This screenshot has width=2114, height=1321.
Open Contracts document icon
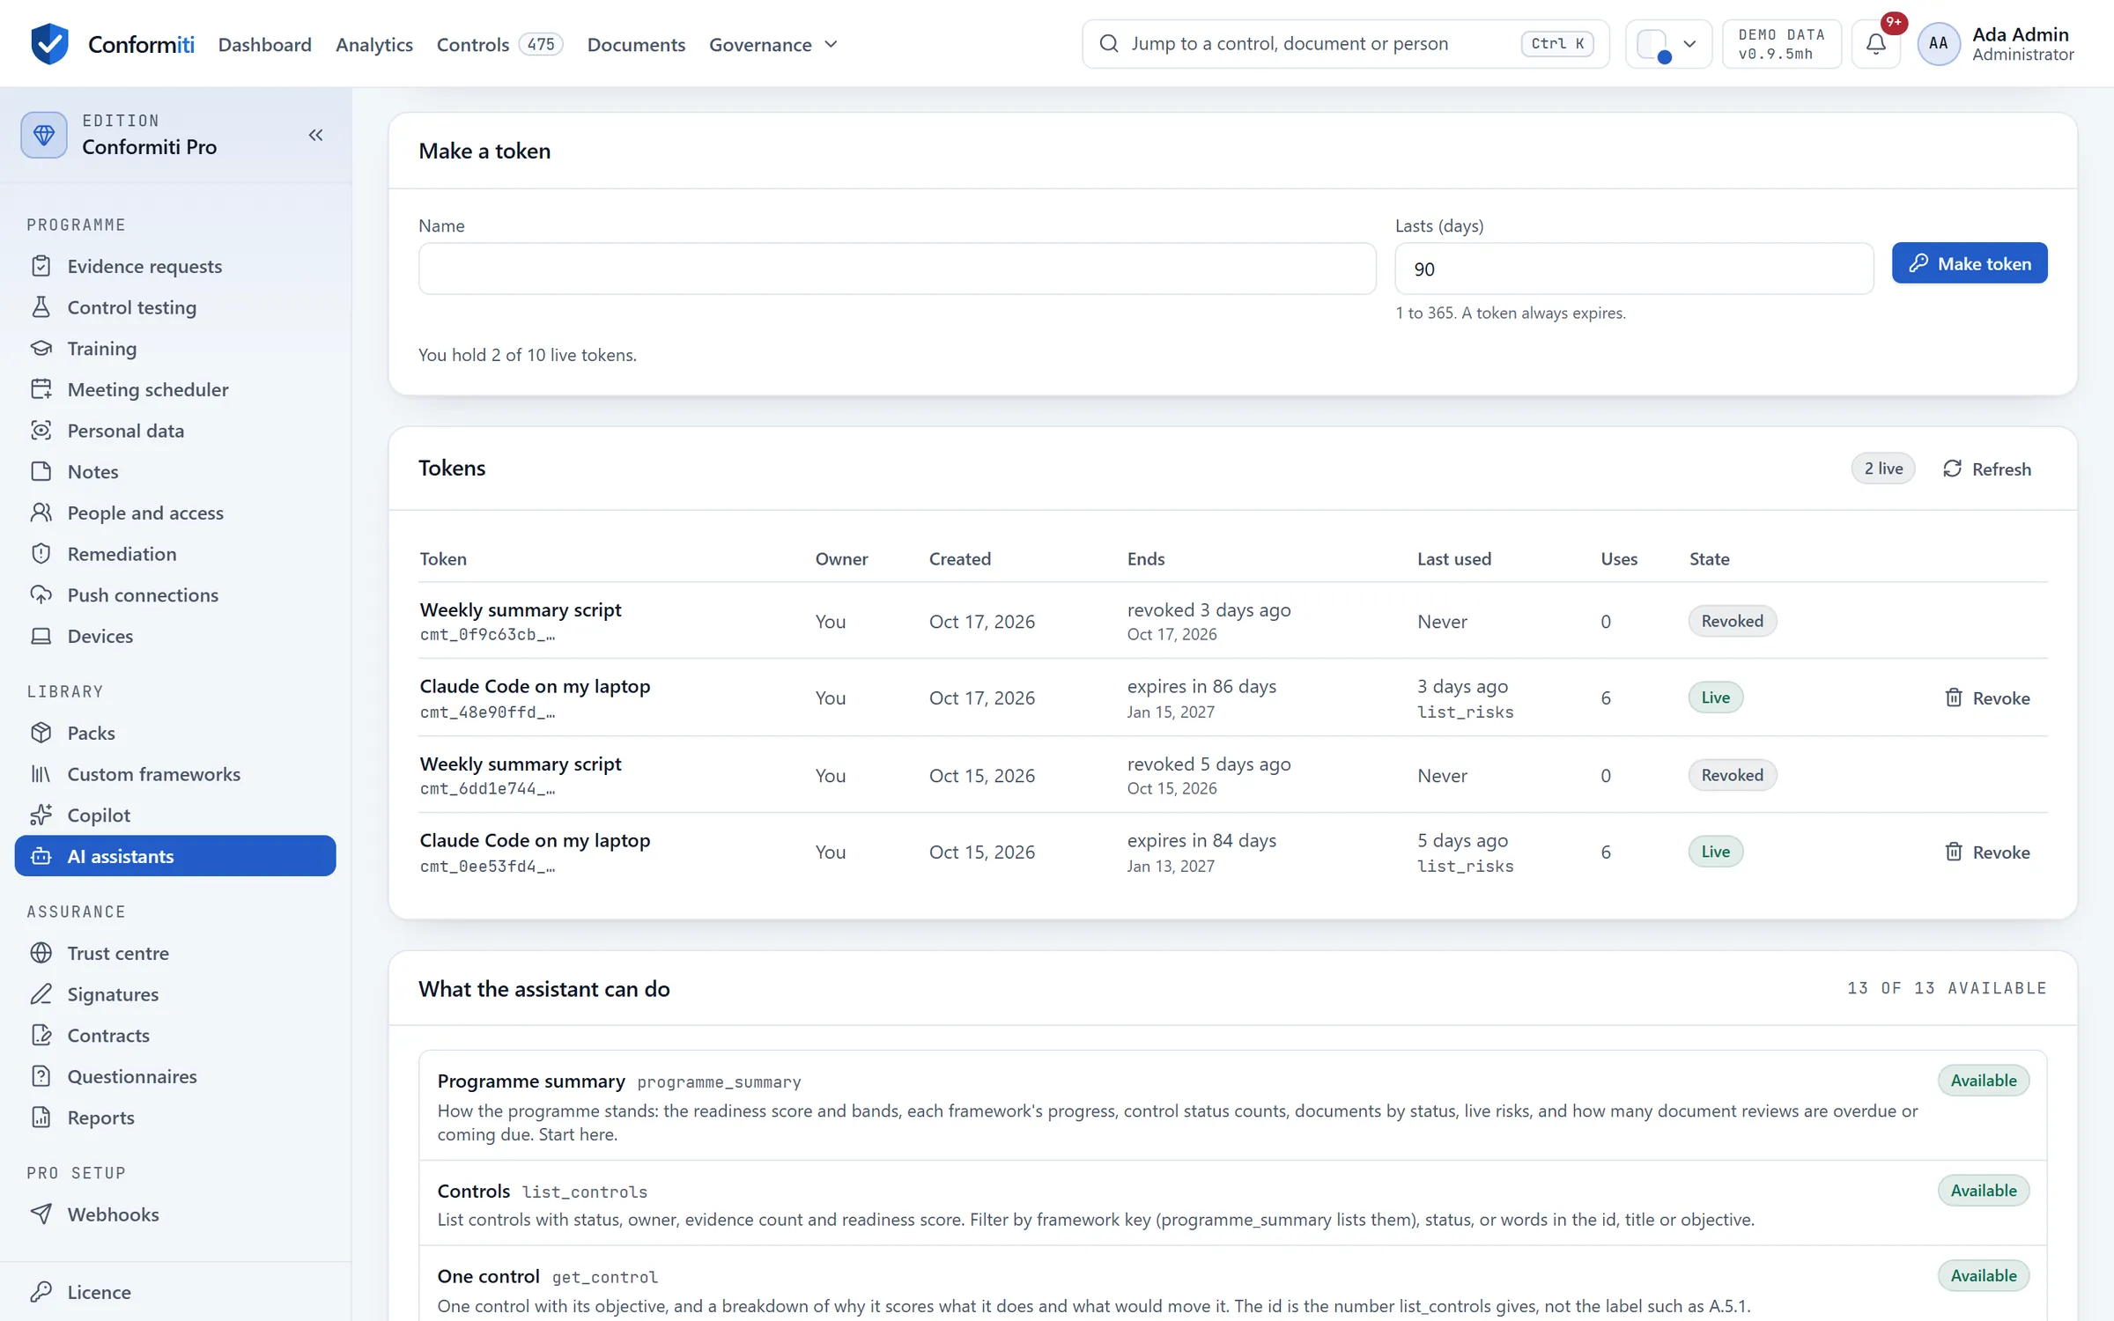coord(41,1035)
